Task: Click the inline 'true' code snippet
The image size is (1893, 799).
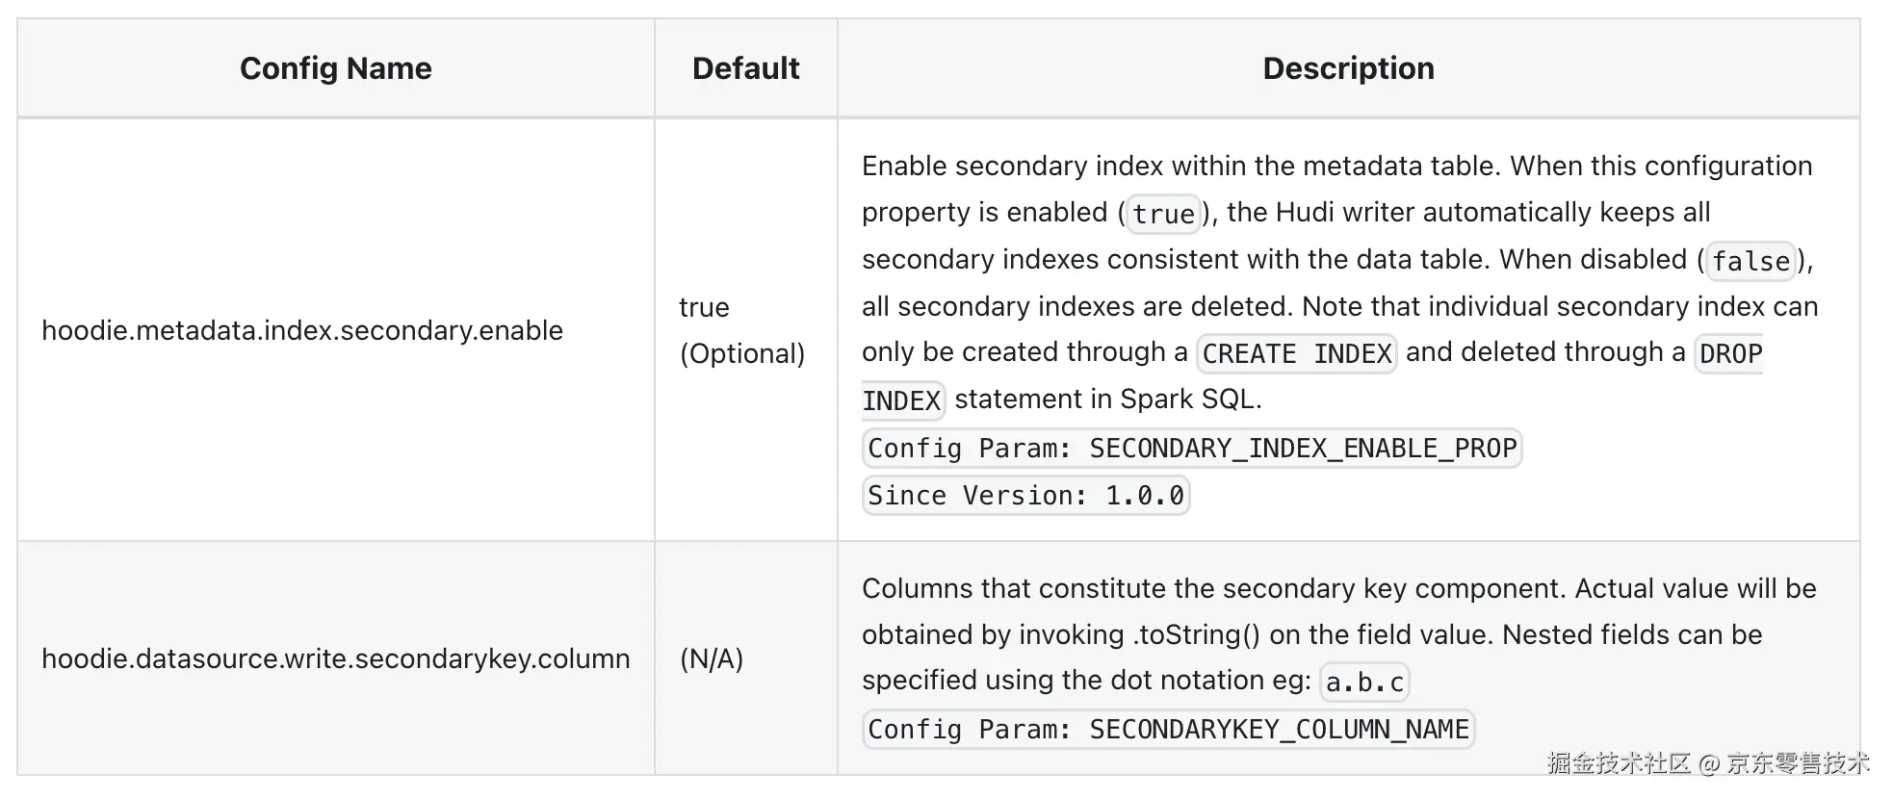Action: 1163,214
